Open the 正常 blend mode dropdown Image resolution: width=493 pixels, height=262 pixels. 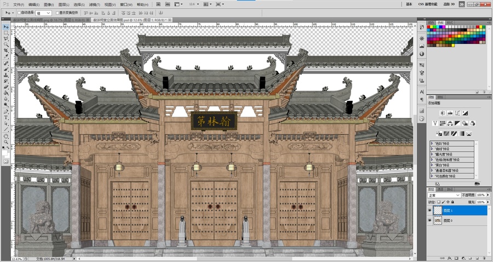[x=444, y=195]
